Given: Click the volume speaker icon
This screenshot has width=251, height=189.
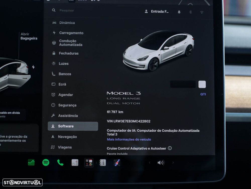Looking at the screenshot, I should click(x=161, y=163).
